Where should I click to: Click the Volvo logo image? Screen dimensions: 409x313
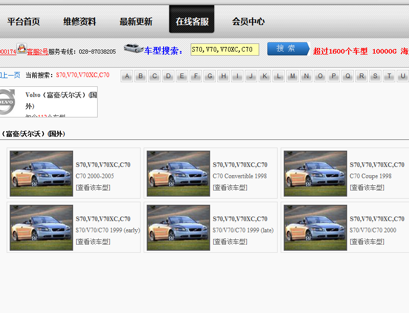tap(7, 102)
